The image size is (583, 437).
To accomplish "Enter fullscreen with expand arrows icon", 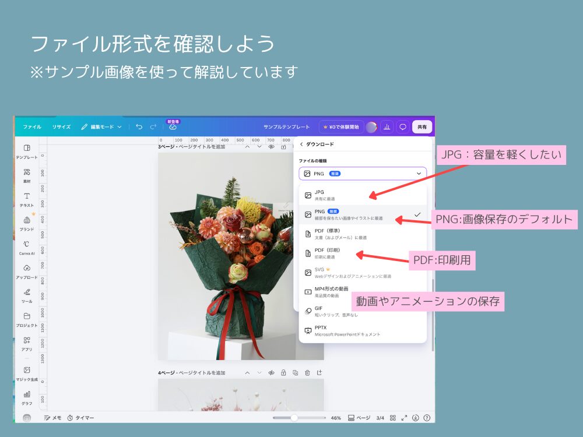I will click(x=404, y=418).
